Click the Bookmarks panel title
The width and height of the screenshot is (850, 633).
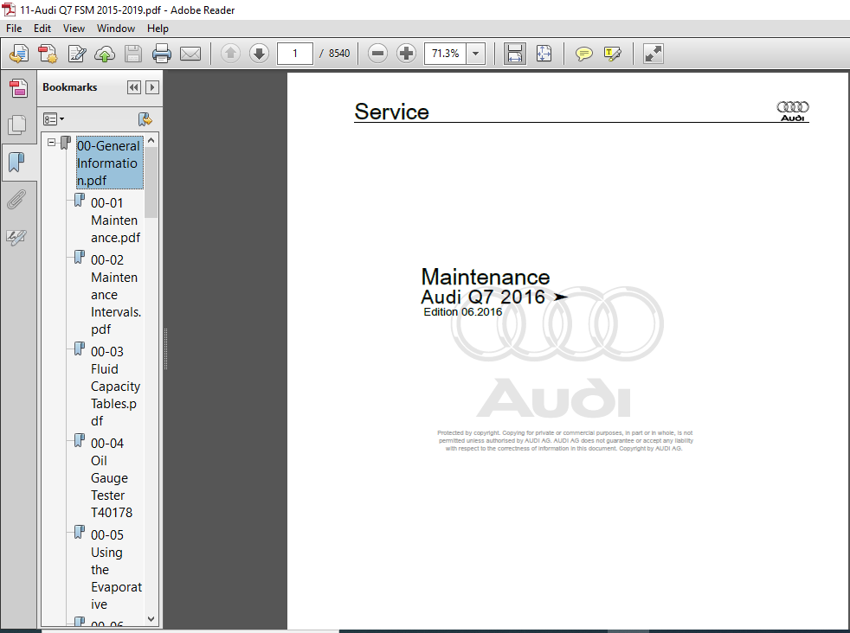[70, 87]
